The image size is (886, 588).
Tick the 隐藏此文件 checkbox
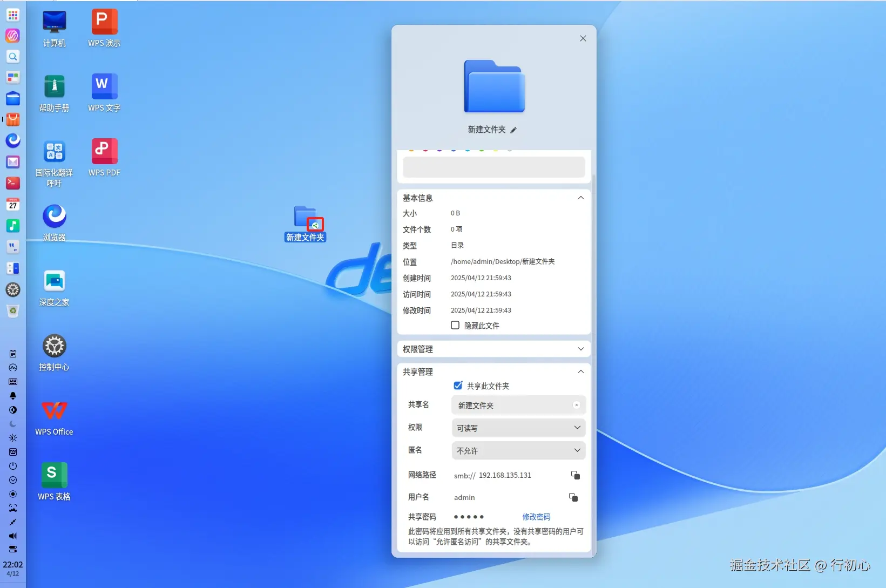(x=455, y=325)
